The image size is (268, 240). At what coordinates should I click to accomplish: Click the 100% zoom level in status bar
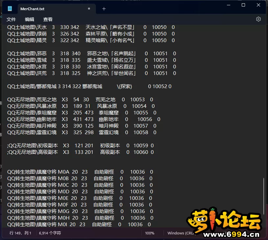click(x=149, y=233)
